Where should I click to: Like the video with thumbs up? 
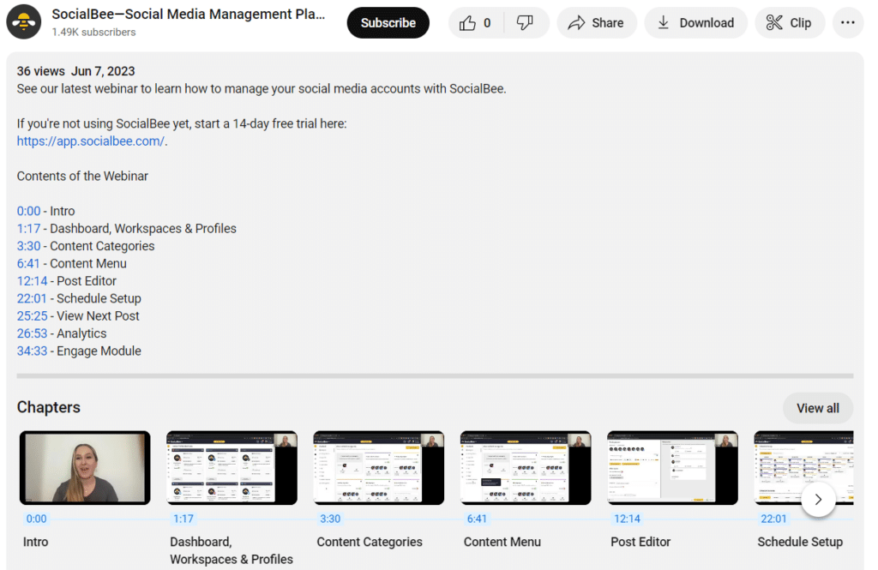pos(475,23)
